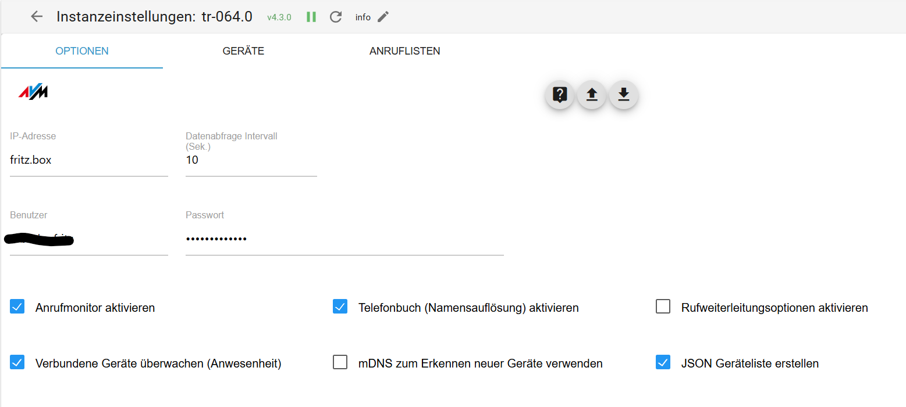Open the help question mark button
This screenshot has height=407, width=906.
560,95
